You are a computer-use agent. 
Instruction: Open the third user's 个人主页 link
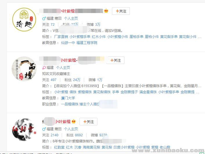71,129
